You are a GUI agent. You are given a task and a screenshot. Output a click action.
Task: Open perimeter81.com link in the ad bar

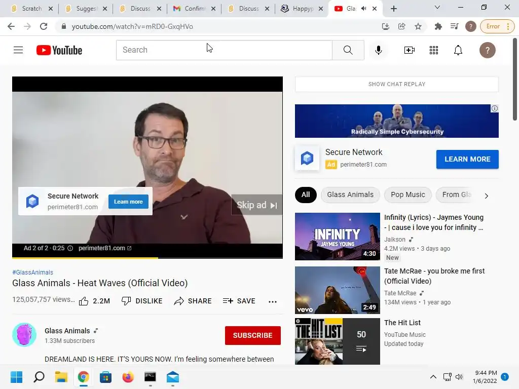pyautogui.click(x=104, y=248)
